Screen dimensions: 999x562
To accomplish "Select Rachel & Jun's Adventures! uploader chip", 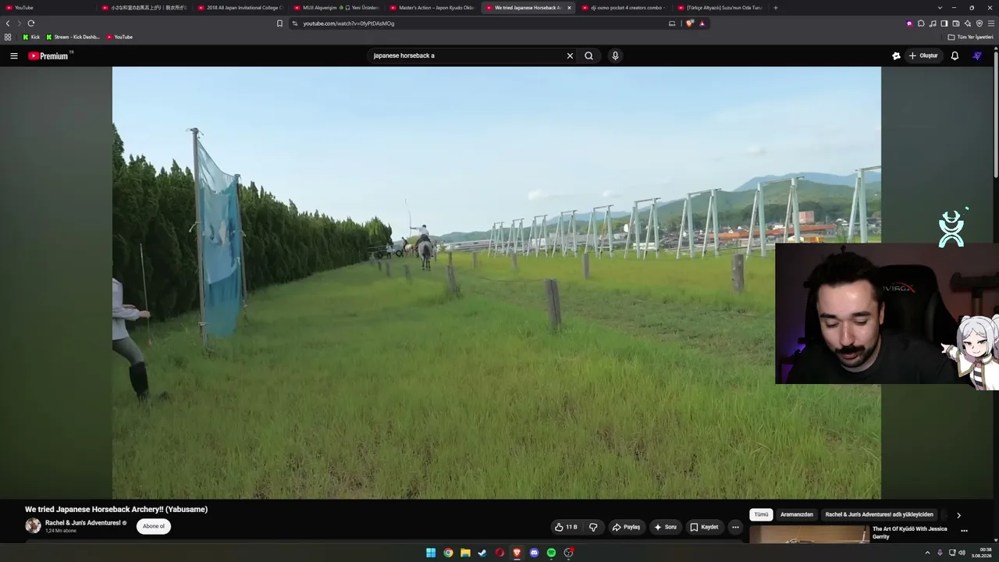I will [x=879, y=514].
